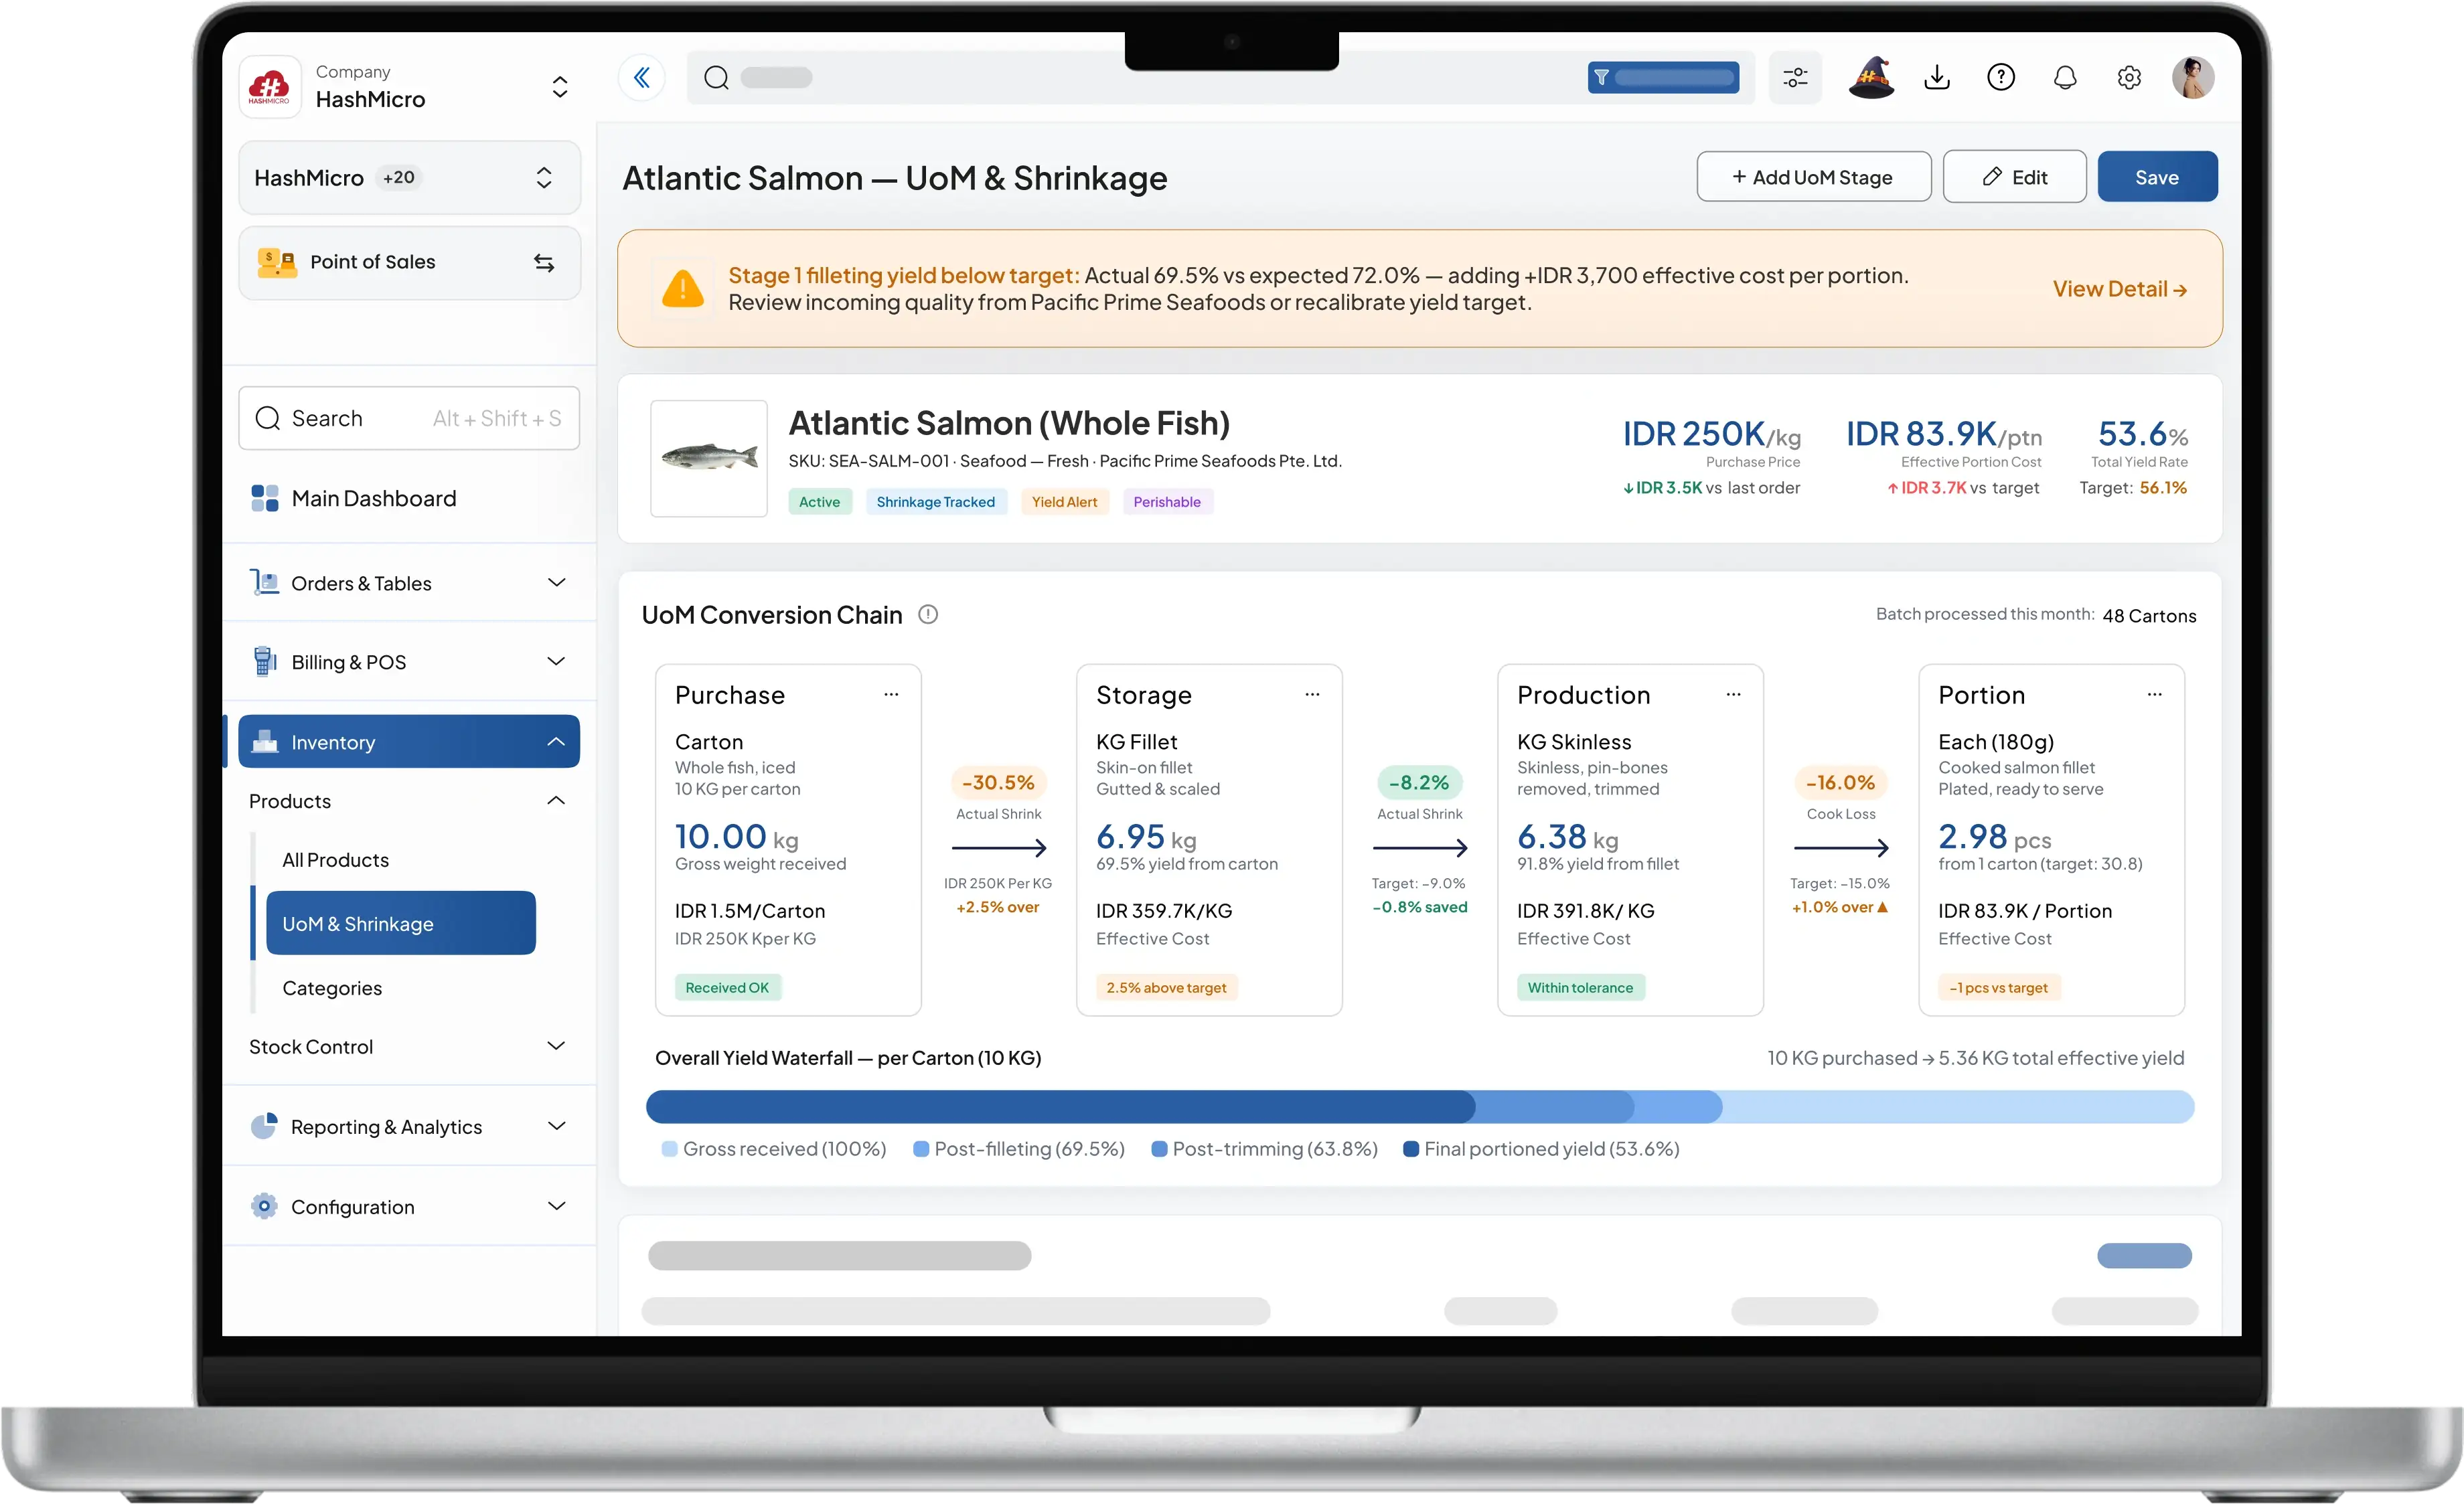Click the Save button
2464x1504 pixels.
2157,177
